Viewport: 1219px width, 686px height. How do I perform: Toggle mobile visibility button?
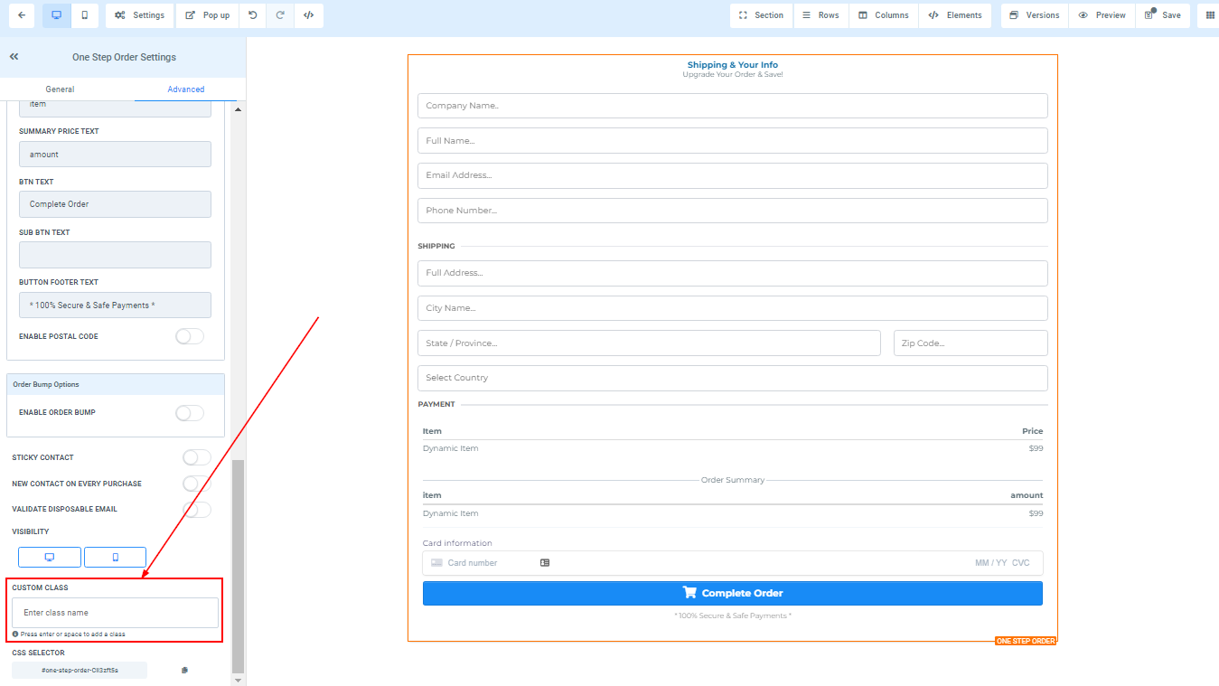click(x=115, y=557)
